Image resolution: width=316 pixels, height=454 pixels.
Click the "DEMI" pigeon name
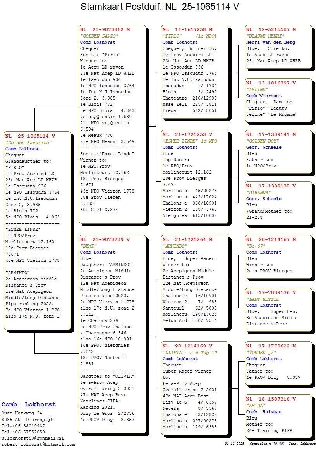click(x=88, y=246)
